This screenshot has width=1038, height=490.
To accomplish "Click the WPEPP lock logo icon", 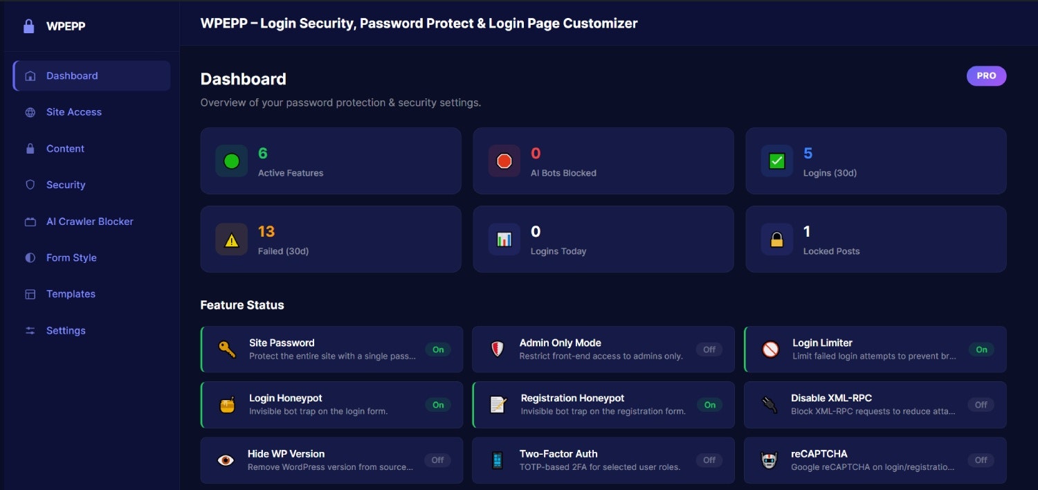I will [28, 26].
